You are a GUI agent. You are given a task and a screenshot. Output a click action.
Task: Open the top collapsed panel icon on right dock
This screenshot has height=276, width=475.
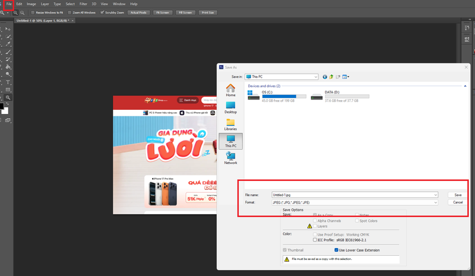tap(467, 28)
